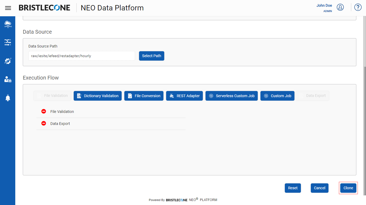
Task: Open the hamburger navigation menu
Action: tap(8, 8)
